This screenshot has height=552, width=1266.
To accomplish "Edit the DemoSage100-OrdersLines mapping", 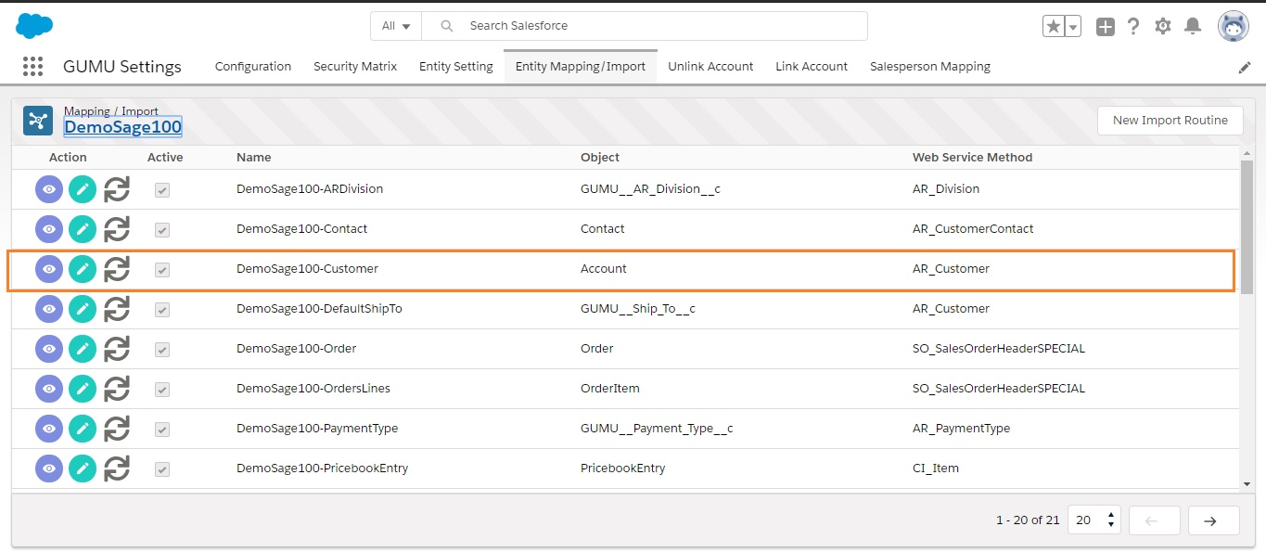I will pos(83,389).
